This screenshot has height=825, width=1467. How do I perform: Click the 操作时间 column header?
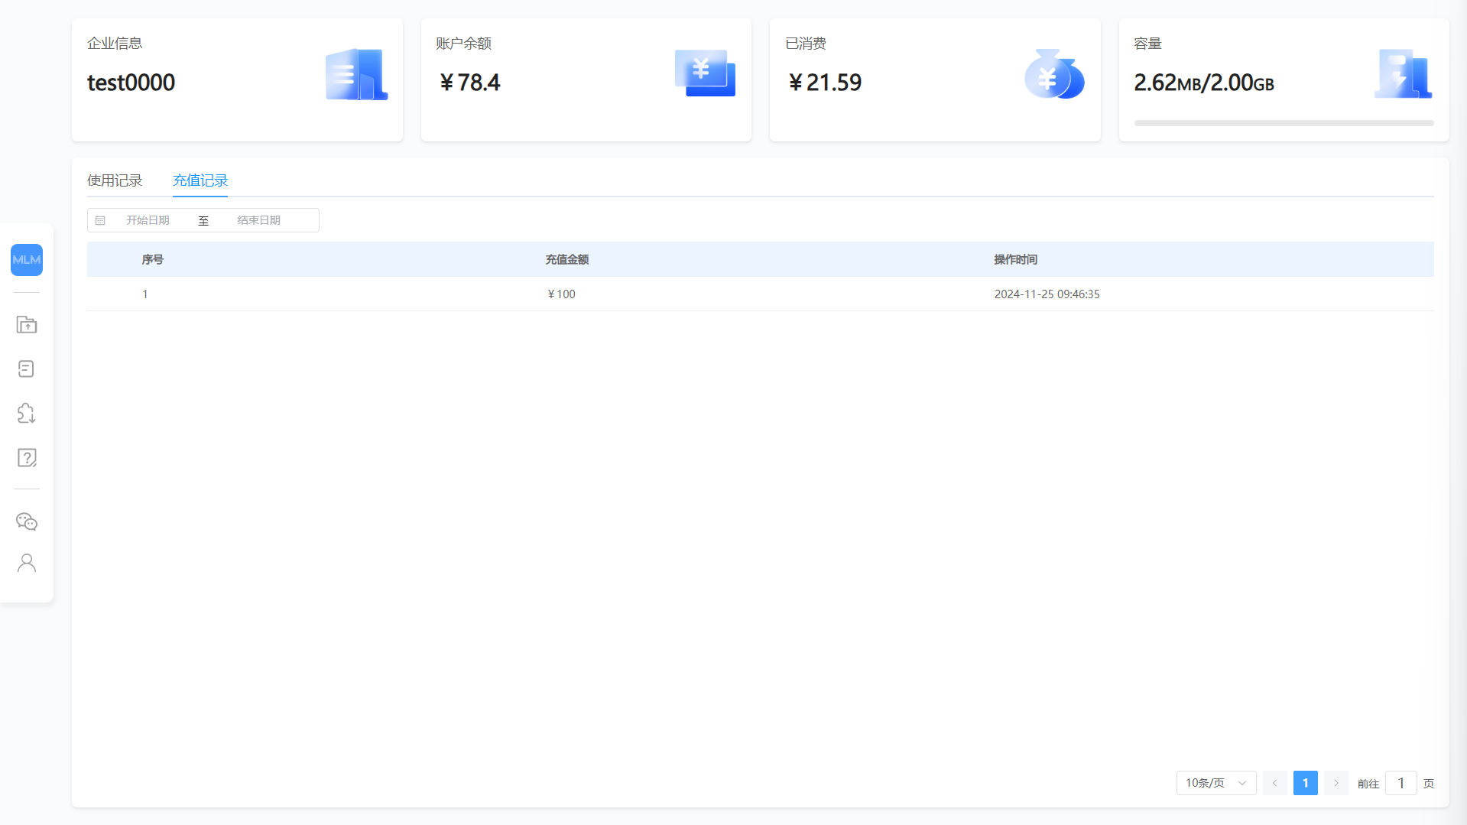pyautogui.click(x=1016, y=260)
